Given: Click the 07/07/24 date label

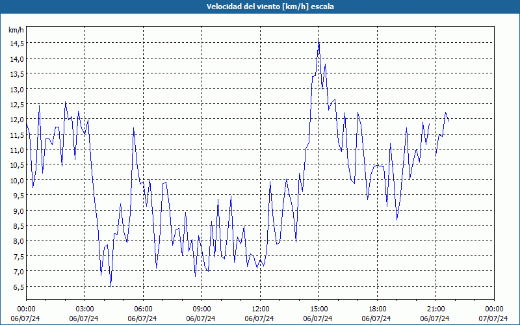Looking at the screenshot, I should tap(493, 318).
